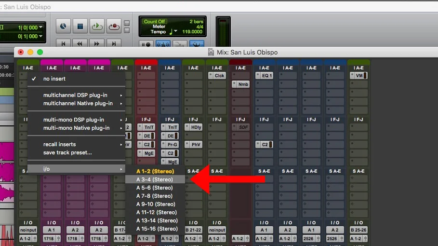Click the Rewind transport button
The width and height of the screenshot is (438, 246).
(x=80, y=43)
